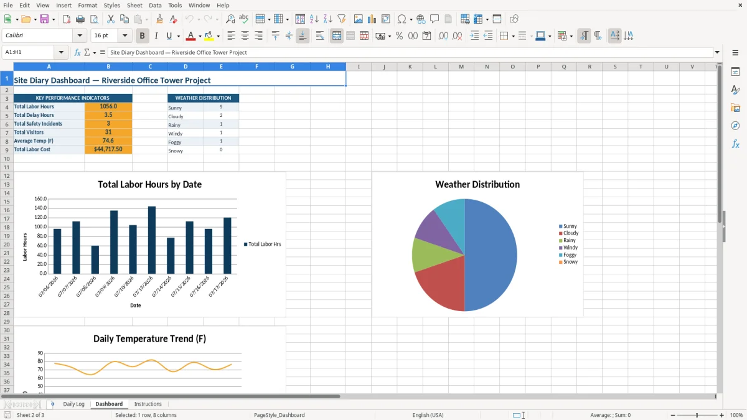Image resolution: width=747 pixels, height=420 pixels.
Task: Apply the red font color
Action: click(x=191, y=36)
